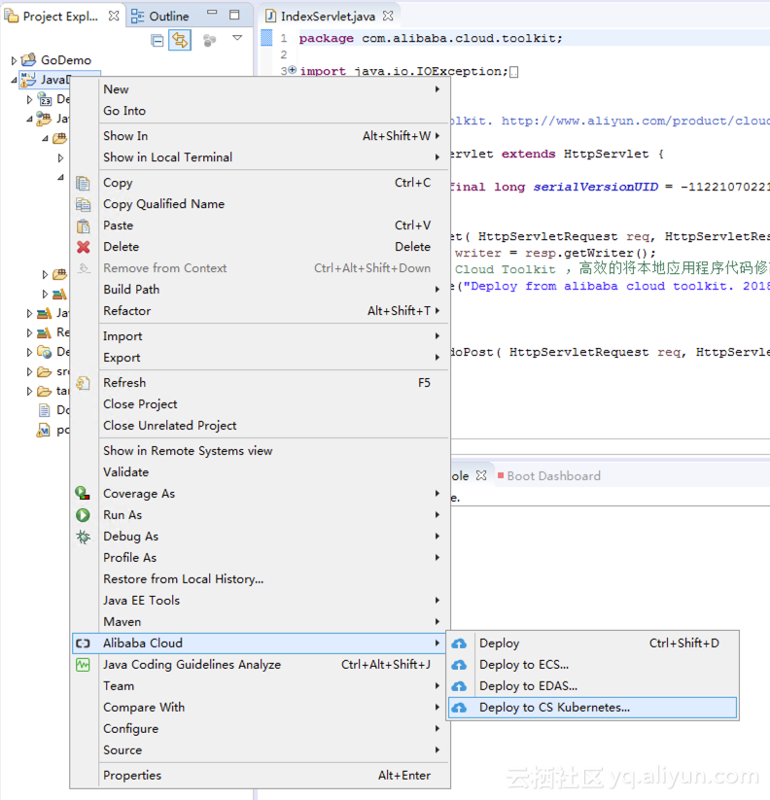Image resolution: width=770 pixels, height=800 pixels.
Task: Open Java EE Tools submenu arrow
Action: coord(437,601)
